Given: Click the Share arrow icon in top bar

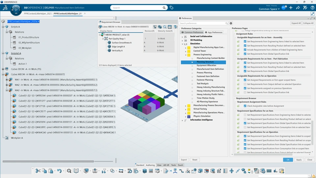Looking at the screenshot, I should (298, 8).
